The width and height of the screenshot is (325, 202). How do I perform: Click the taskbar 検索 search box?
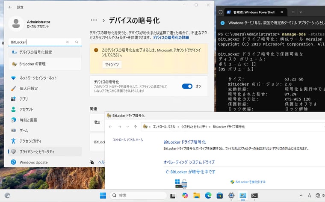pyautogui.click(x=138, y=195)
